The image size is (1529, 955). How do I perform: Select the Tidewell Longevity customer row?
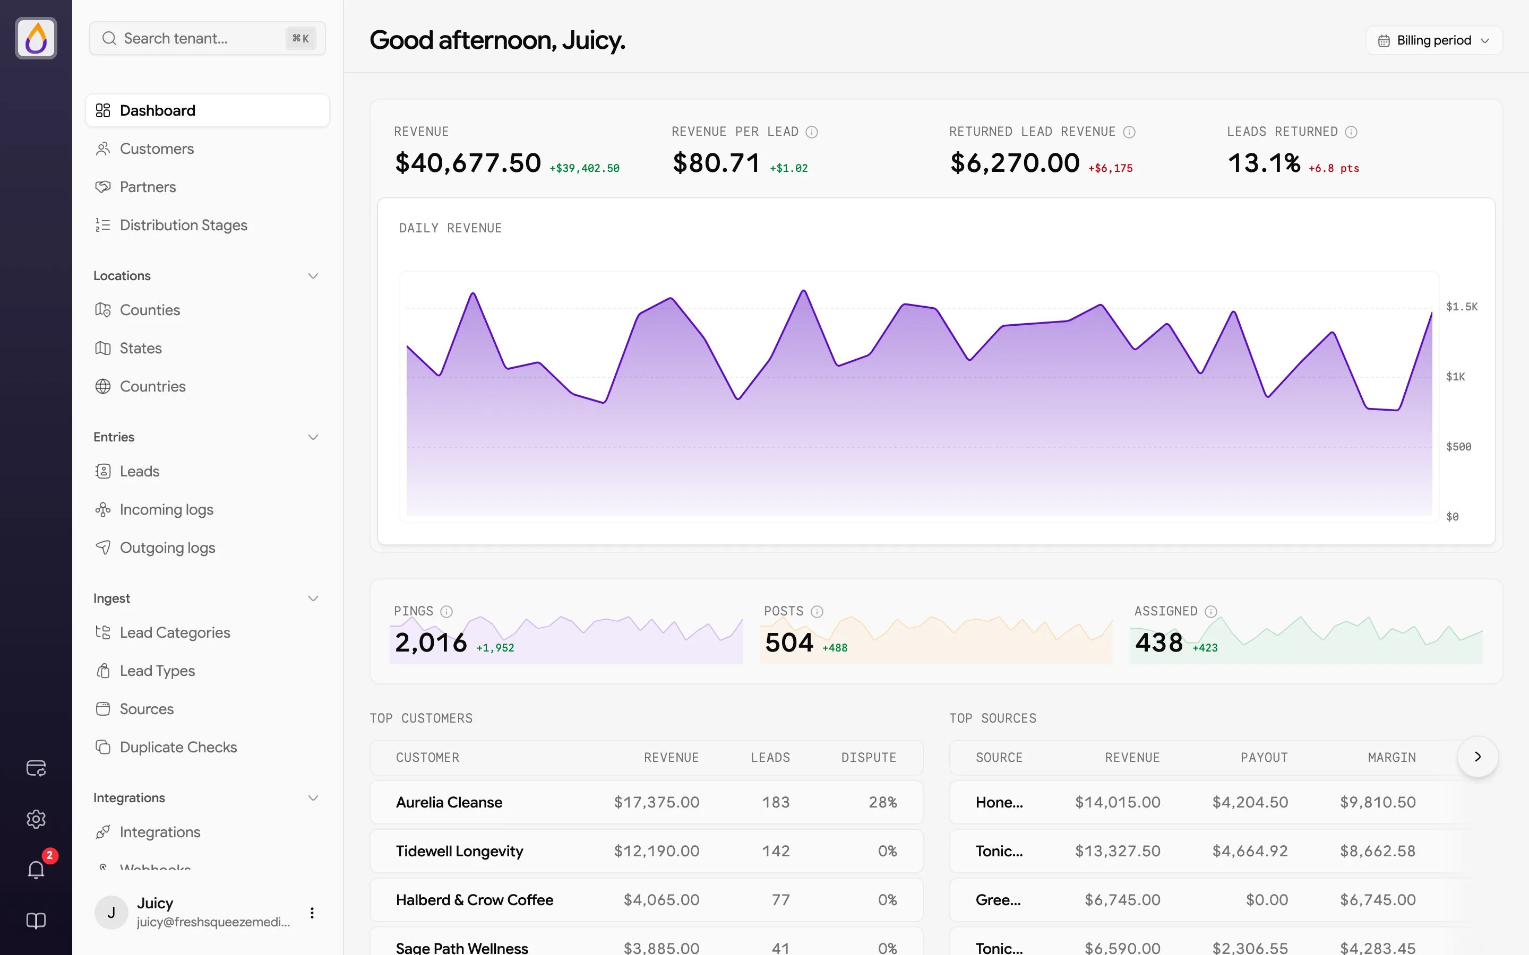[x=646, y=852]
